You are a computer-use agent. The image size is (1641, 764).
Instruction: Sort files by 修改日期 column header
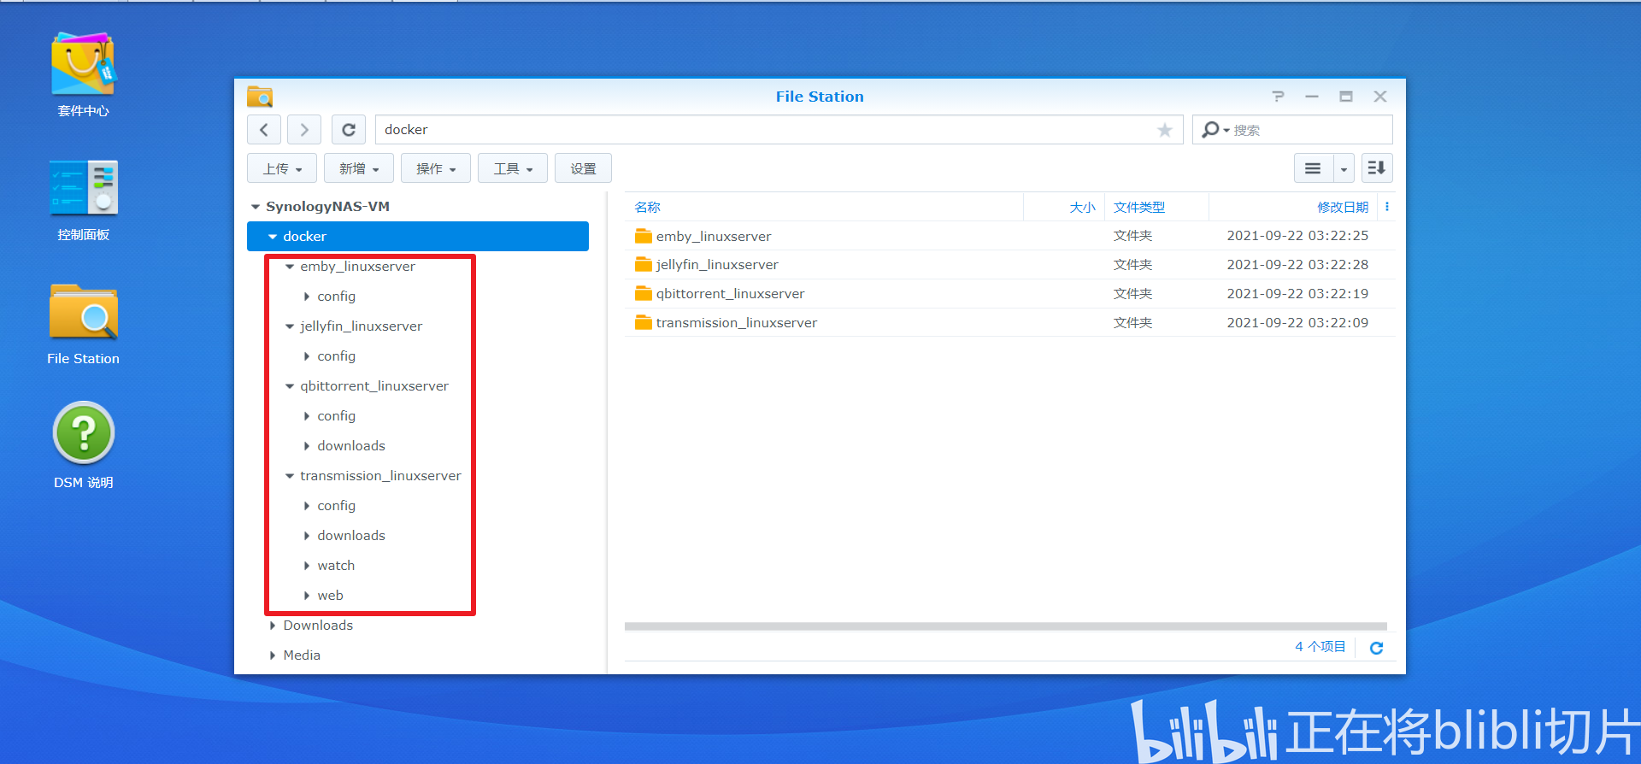pos(1343,207)
